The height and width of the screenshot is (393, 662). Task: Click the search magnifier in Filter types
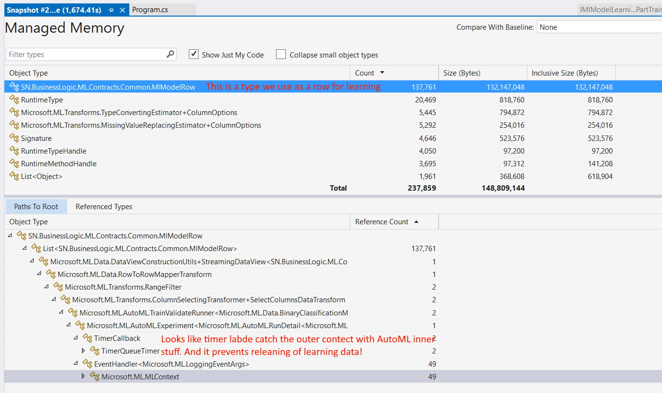point(170,54)
